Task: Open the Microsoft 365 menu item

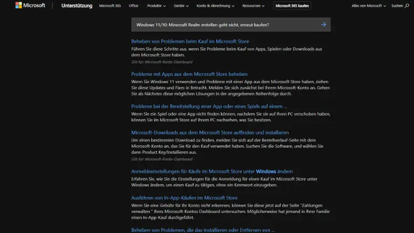Action: (x=110, y=6)
